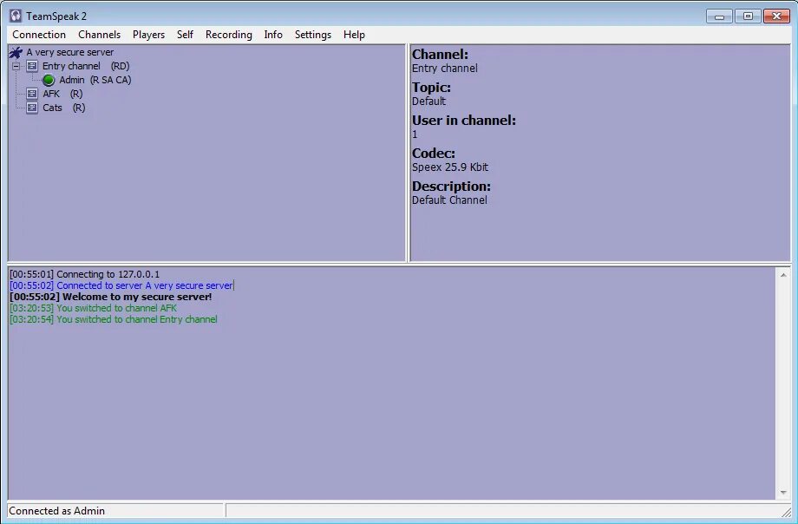Click the 'Default Channel' description text
Image resolution: width=798 pixels, height=524 pixels.
449,200
